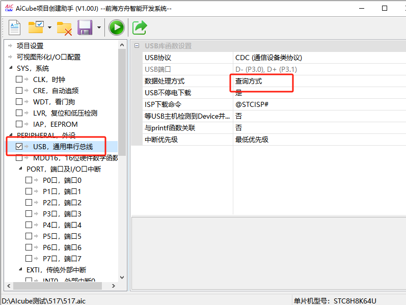Click the status bar file path 517.aic
406x305 pixels.
tap(43, 301)
